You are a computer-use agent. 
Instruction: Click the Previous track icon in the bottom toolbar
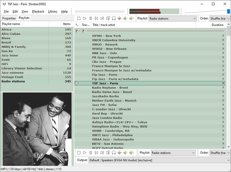[96, 152]
